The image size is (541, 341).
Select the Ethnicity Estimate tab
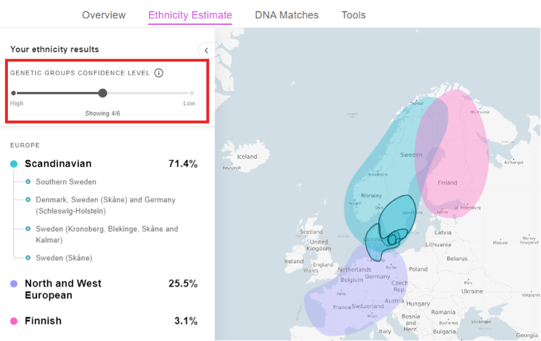tap(190, 15)
